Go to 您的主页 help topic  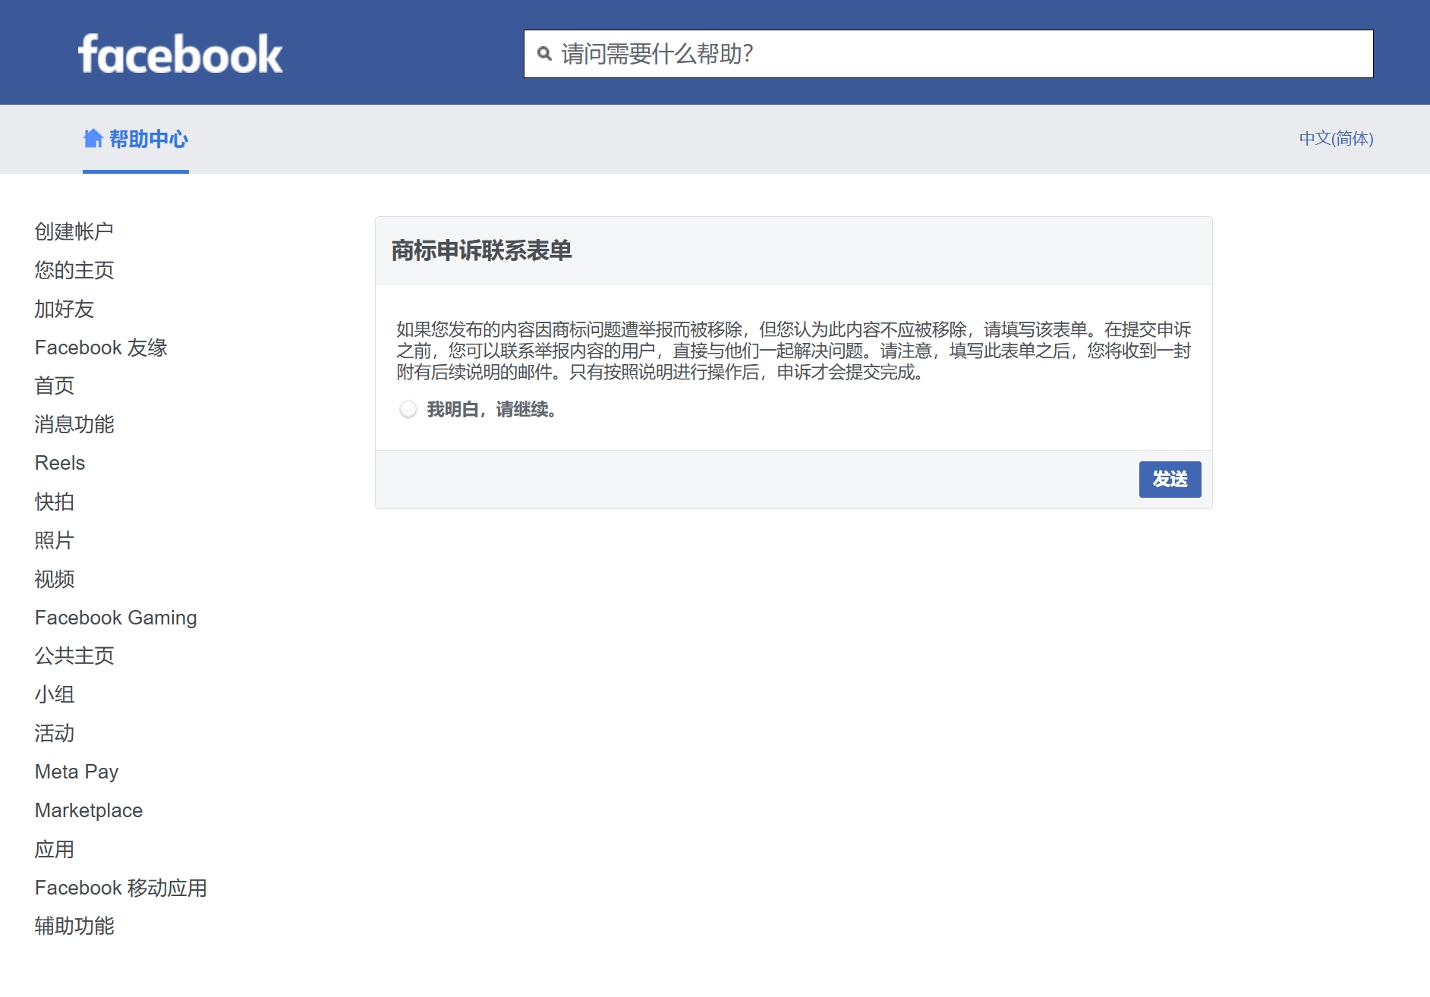point(74,270)
